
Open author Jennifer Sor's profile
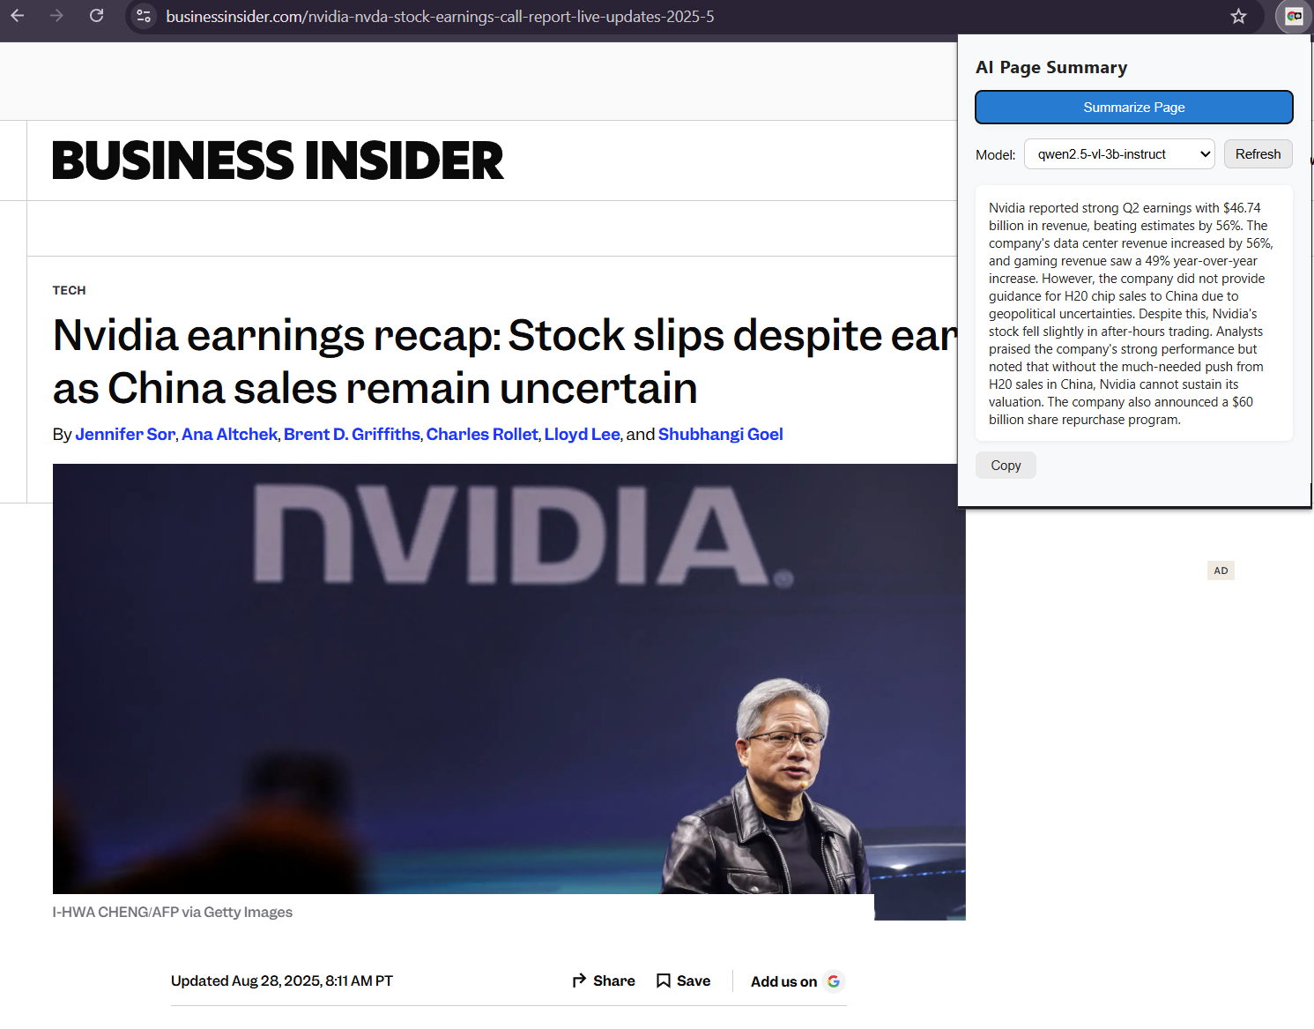click(125, 434)
